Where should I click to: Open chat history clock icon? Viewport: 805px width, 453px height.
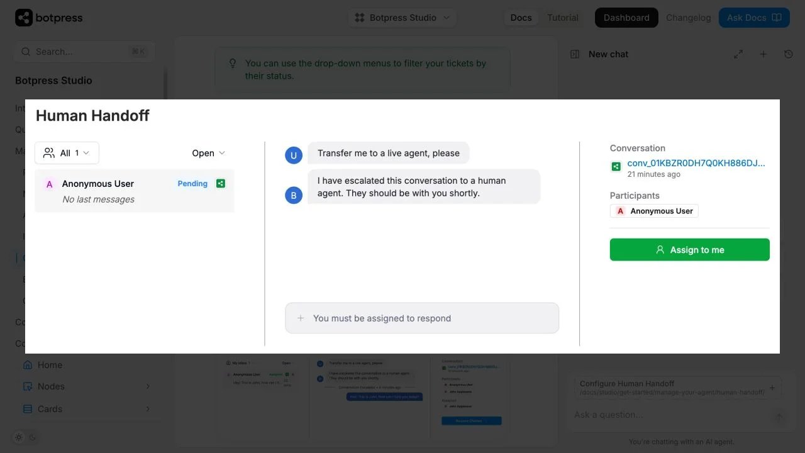click(789, 54)
